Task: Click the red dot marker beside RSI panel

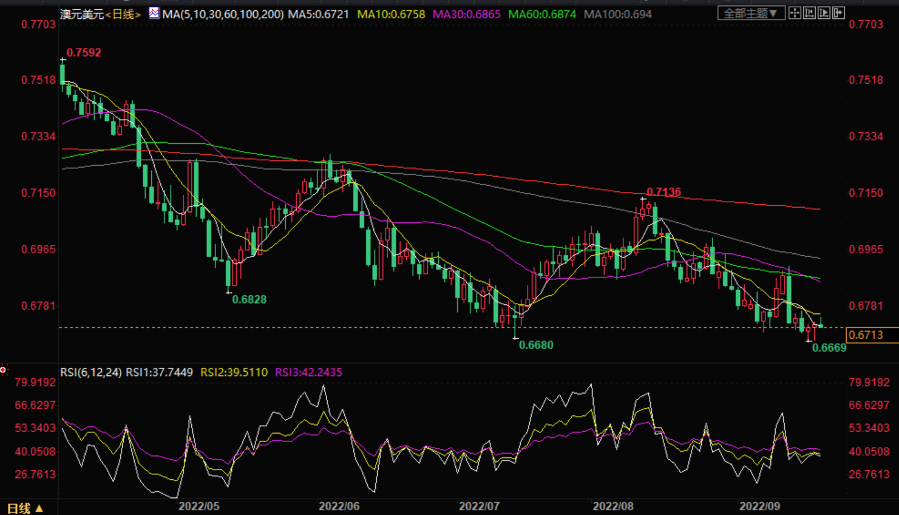Action: tap(4, 370)
